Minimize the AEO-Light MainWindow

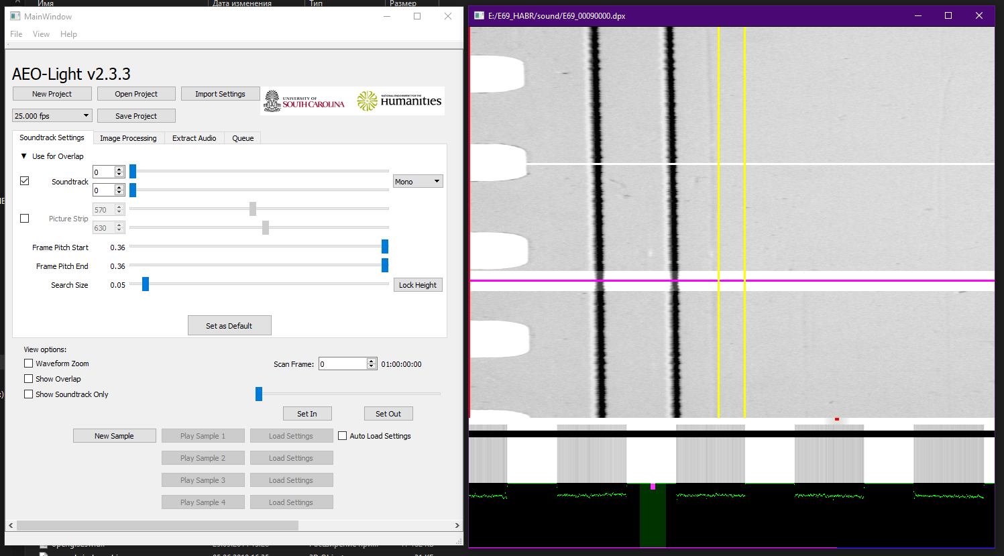pos(387,16)
